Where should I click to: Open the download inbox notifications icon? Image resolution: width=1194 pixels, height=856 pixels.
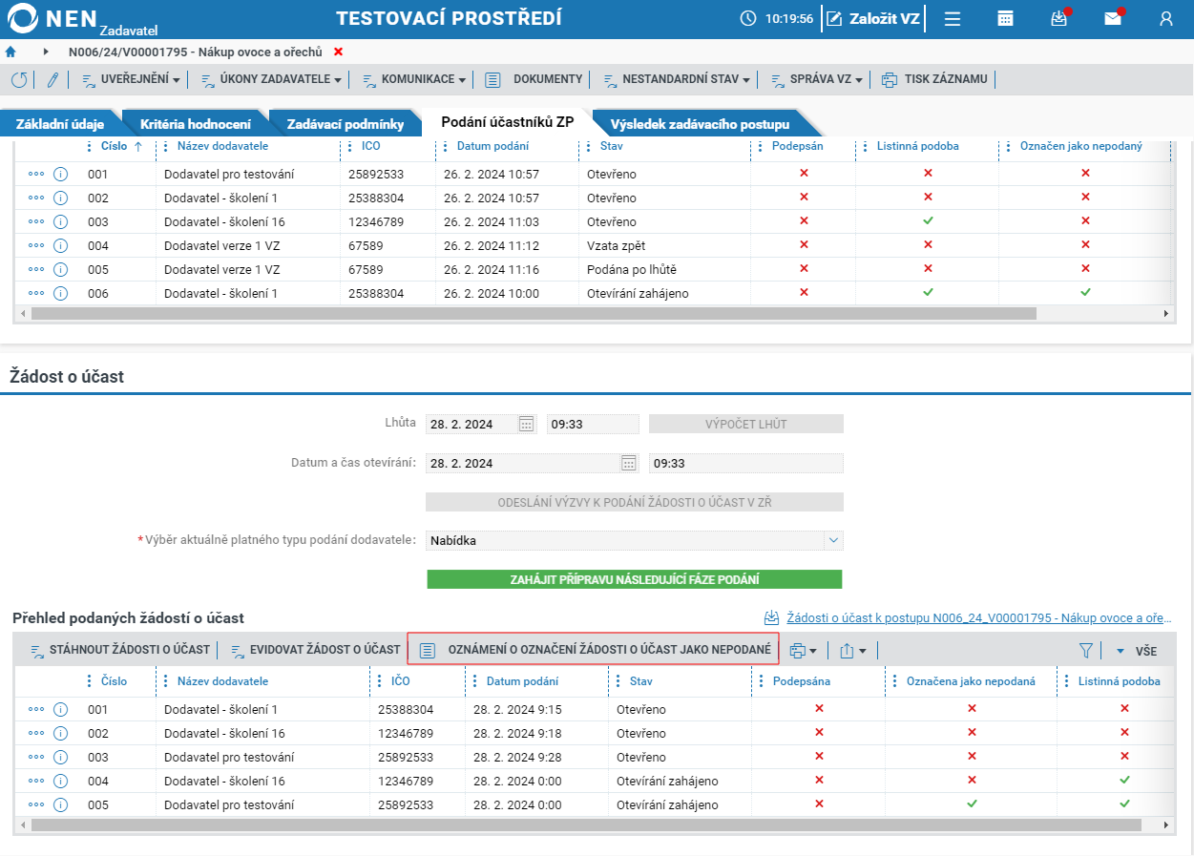[x=1059, y=18]
